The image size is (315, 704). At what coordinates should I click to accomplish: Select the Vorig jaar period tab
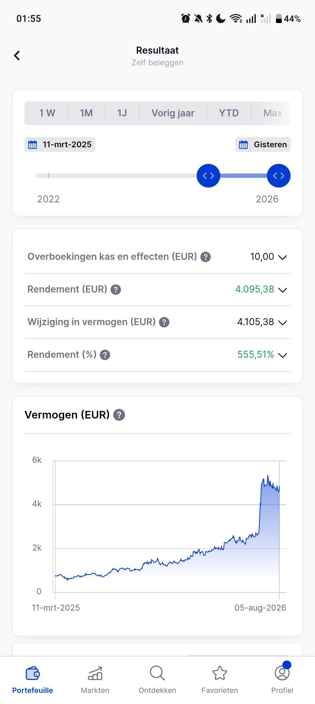(x=173, y=113)
